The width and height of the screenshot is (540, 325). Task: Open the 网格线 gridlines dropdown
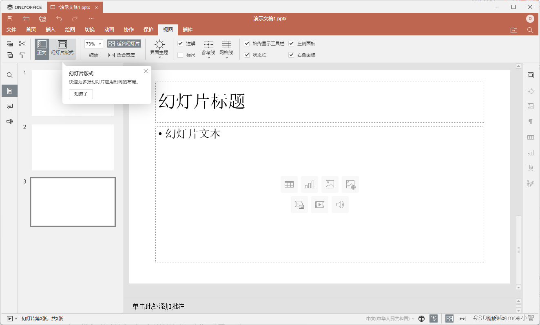tap(226, 49)
